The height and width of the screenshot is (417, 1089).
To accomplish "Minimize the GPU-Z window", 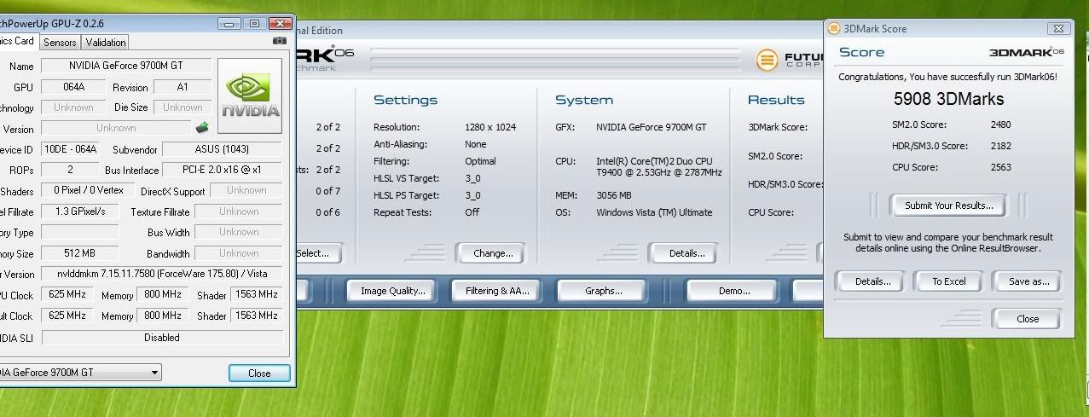I will coord(230,23).
